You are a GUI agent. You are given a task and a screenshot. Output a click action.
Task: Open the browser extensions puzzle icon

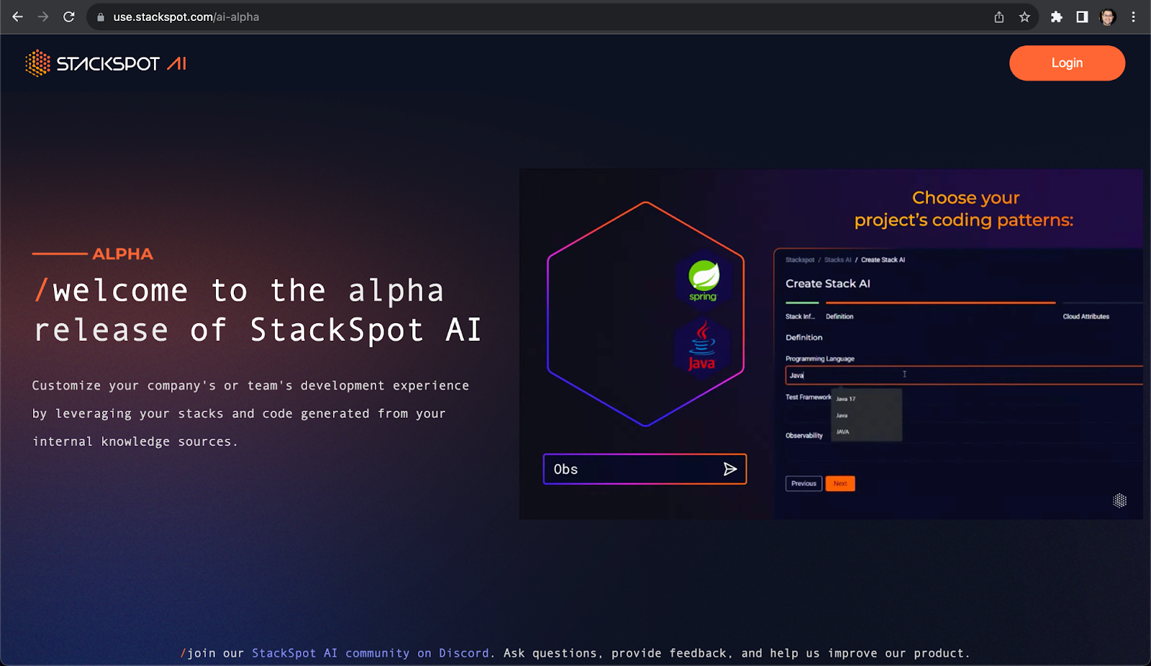(x=1056, y=17)
